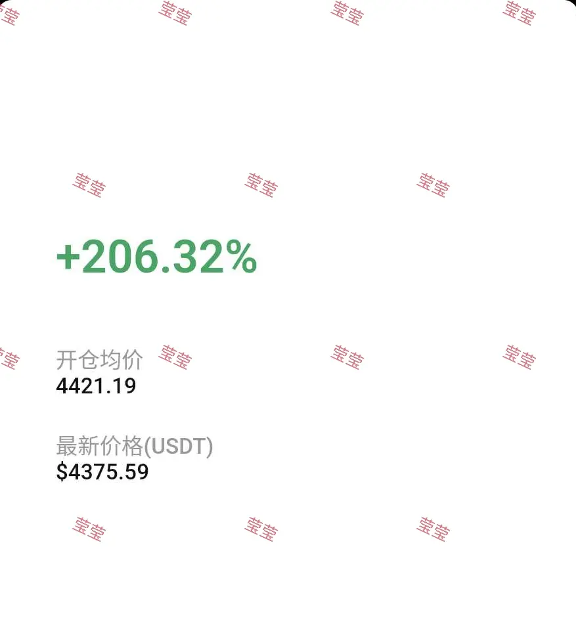Click the 最新 characters in the latest price label
576x639 pixels.
(x=78, y=446)
